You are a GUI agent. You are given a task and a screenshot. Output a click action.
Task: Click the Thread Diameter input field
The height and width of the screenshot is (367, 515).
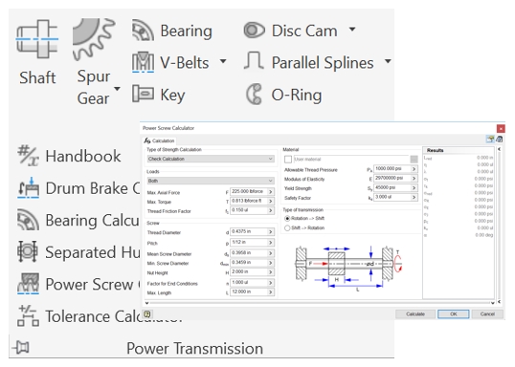(x=248, y=232)
